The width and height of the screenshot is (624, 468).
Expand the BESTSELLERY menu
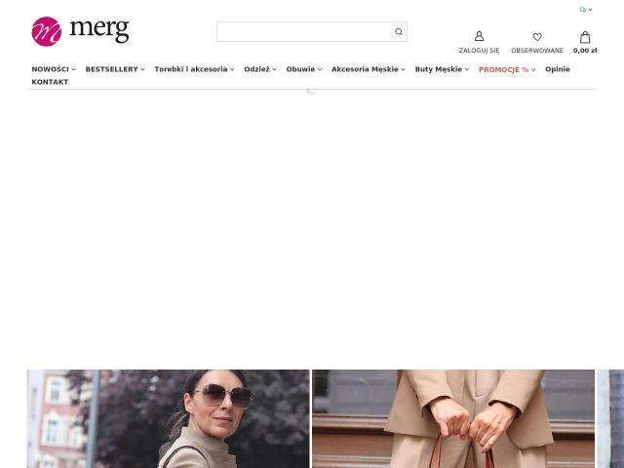115,69
